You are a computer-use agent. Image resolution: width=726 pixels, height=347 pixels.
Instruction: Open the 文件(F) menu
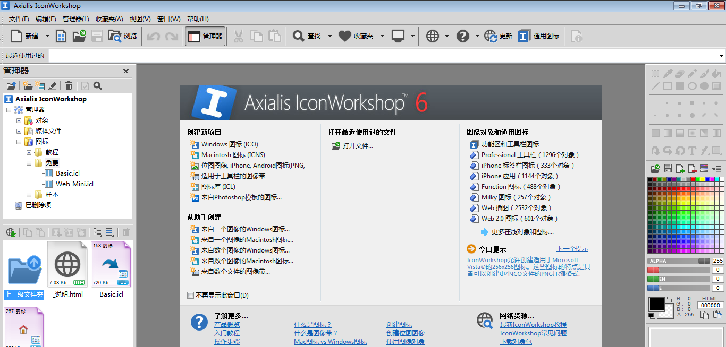tap(19, 19)
